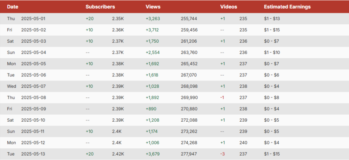
Task: Select the 261,206 total views cell
Action: coord(189,41)
